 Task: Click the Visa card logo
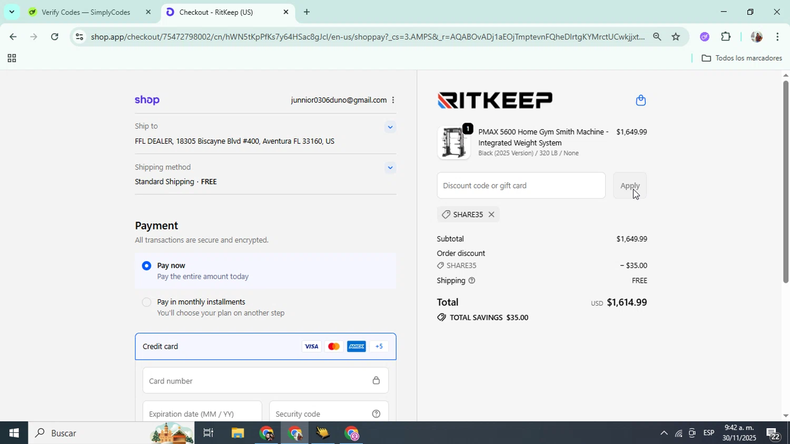tap(311, 347)
